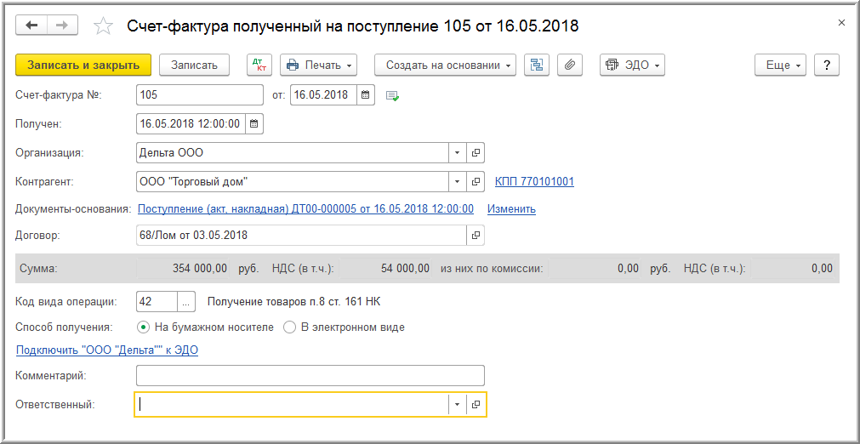
Task: Open calendar for invoice date
Action: click(366, 95)
